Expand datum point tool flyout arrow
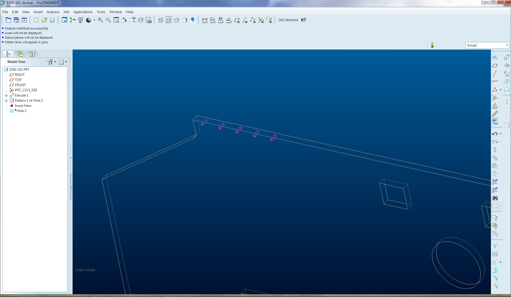The image size is (511, 297). point(501,90)
